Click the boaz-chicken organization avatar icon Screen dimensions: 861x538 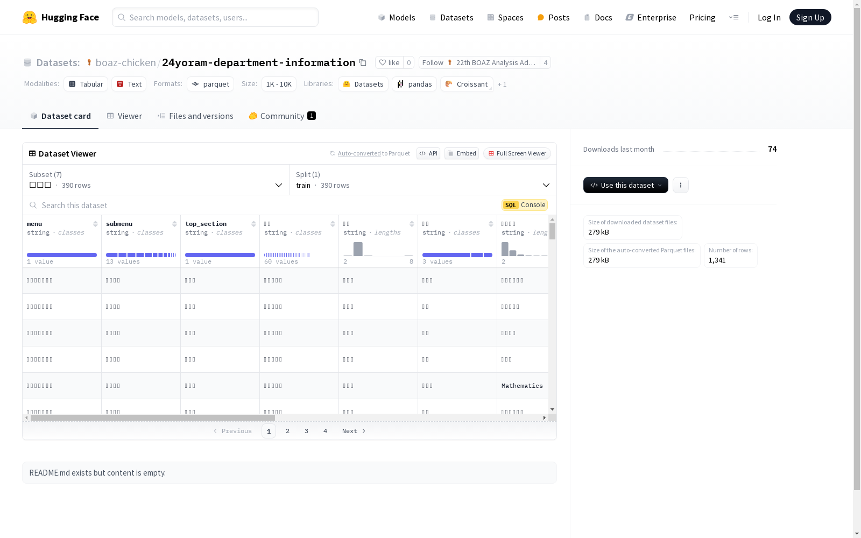click(x=89, y=63)
